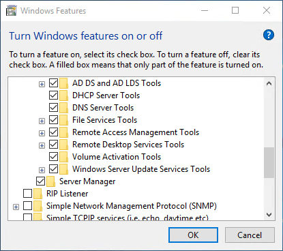Image resolution: width=283 pixels, height=251 pixels.
Task: Enable the RIP Listener checkbox
Action: 27,194
